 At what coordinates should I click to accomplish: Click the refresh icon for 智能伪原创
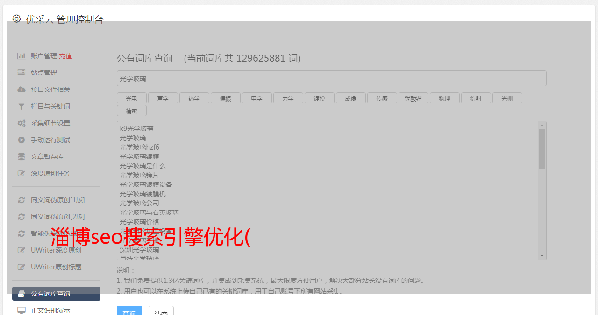[21, 233]
